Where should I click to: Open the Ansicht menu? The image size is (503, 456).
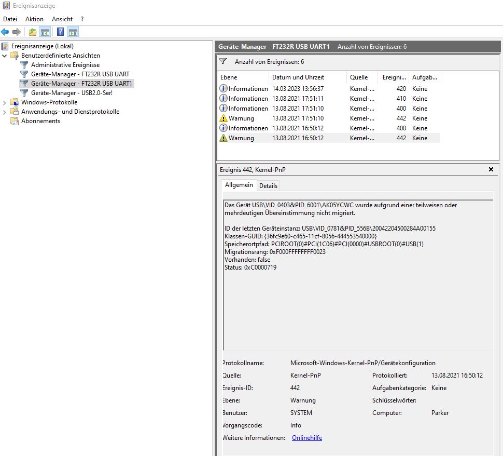pos(62,19)
